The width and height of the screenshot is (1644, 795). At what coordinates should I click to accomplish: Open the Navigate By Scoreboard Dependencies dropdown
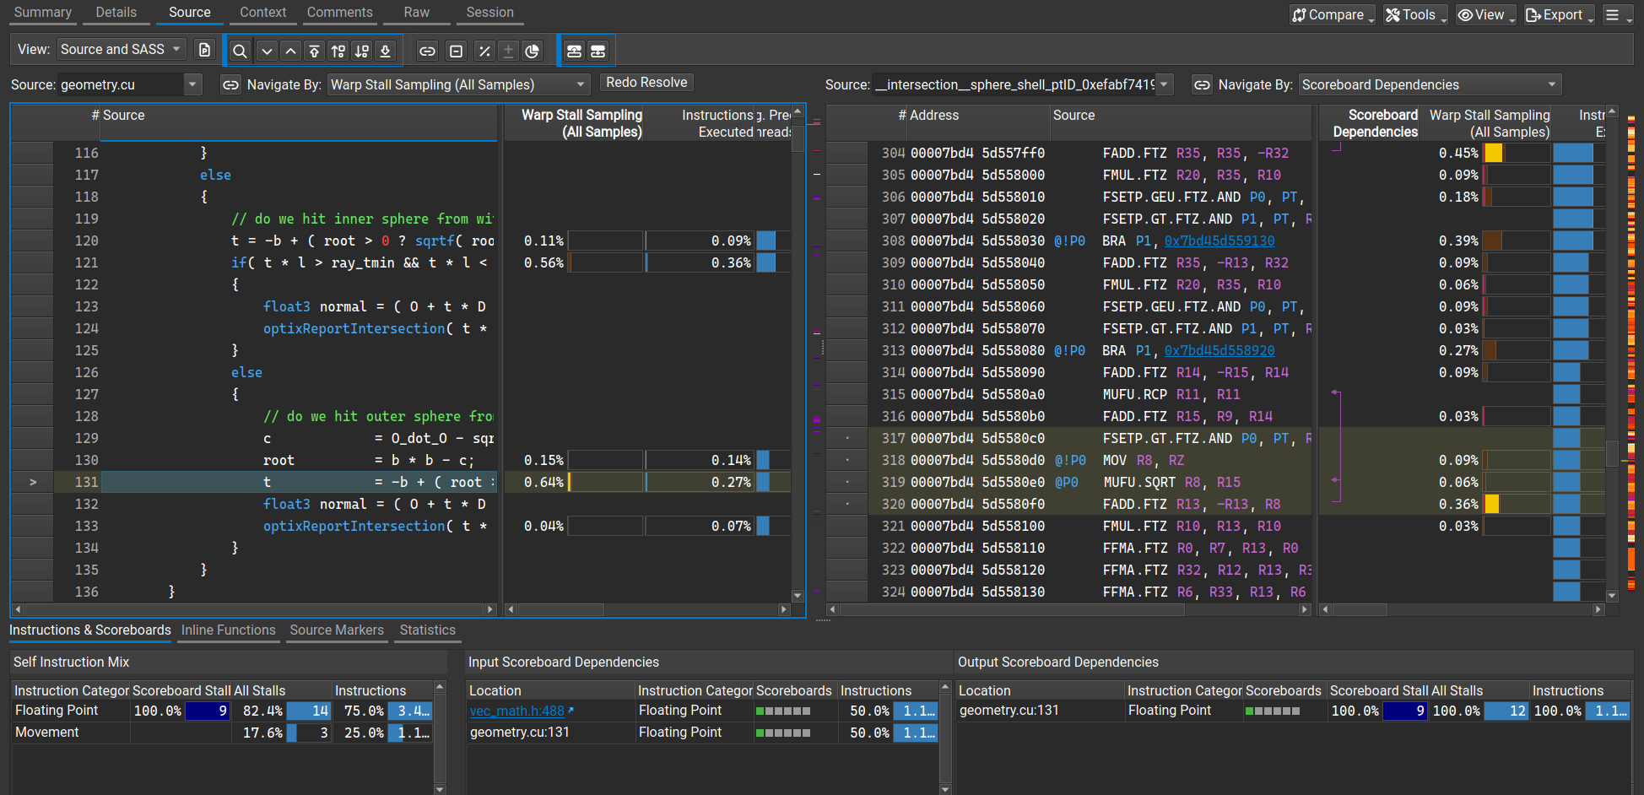1430,85
